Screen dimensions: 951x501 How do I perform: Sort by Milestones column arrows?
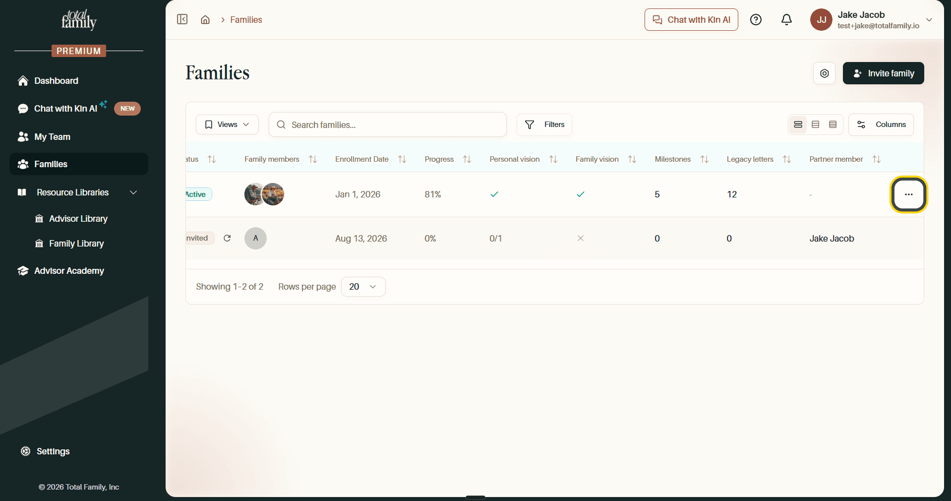click(705, 159)
